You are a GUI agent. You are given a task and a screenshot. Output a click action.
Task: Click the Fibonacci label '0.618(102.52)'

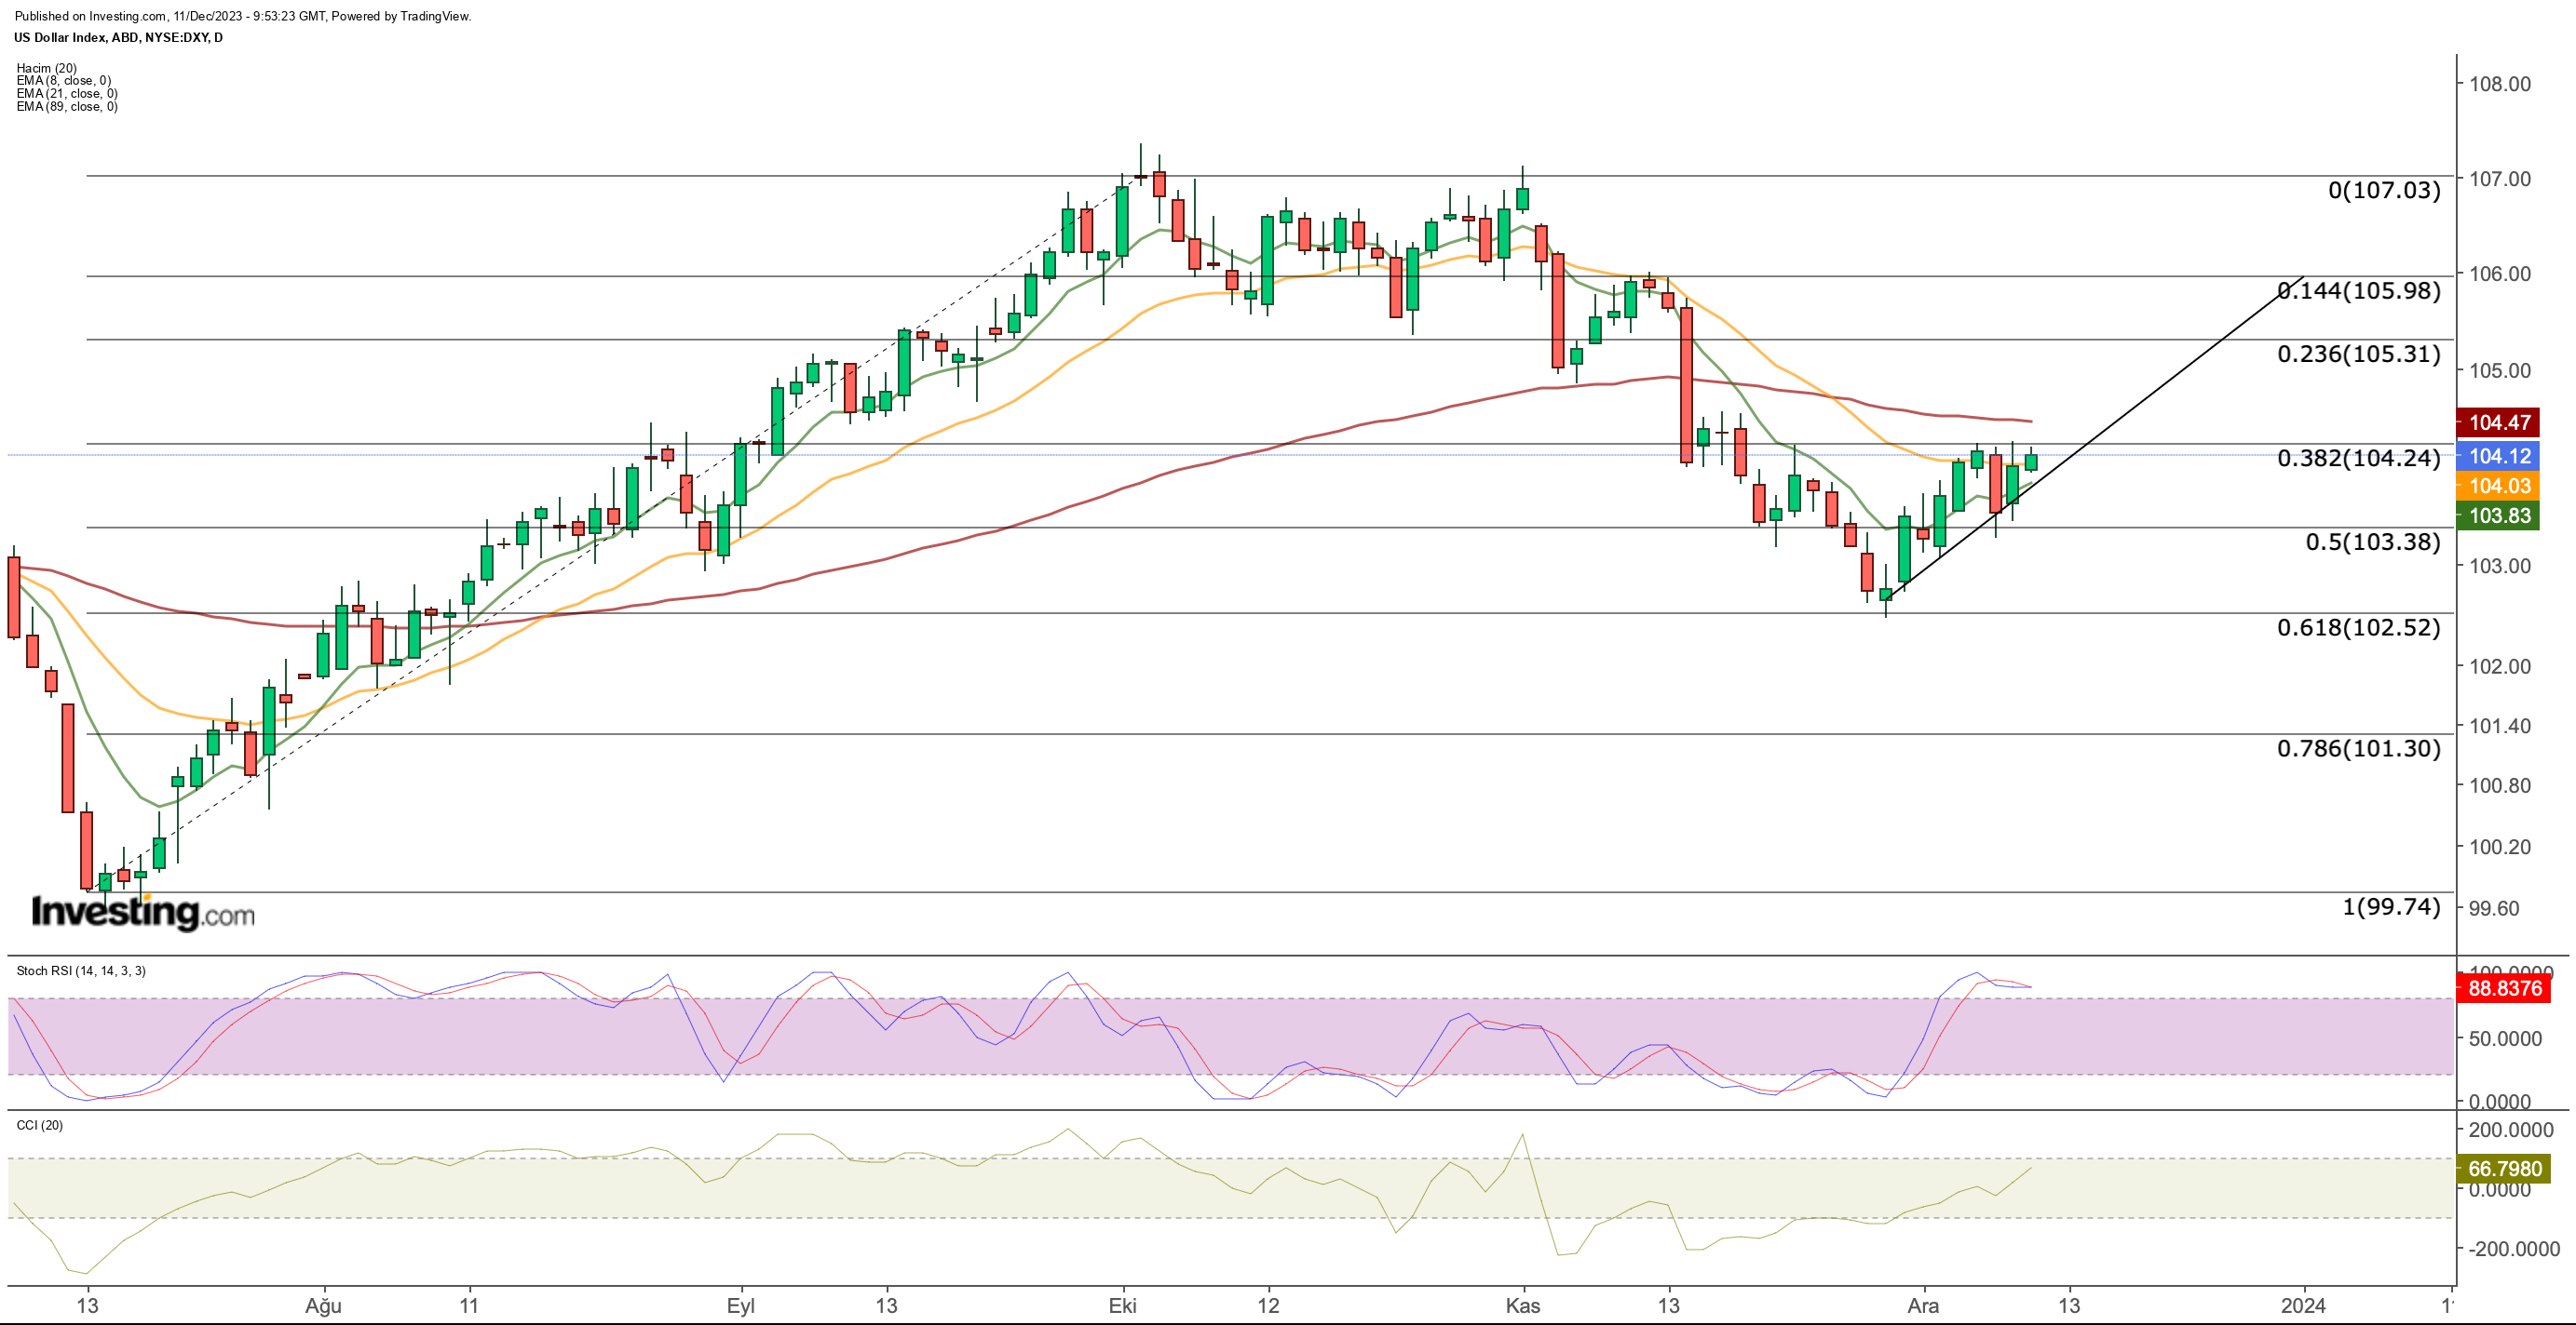click(2359, 627)
